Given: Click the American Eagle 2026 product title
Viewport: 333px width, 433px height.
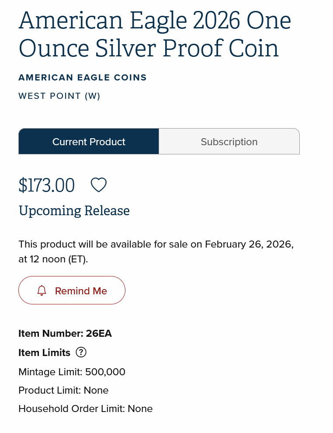Looking at the screenshot, I should [155, 34].
